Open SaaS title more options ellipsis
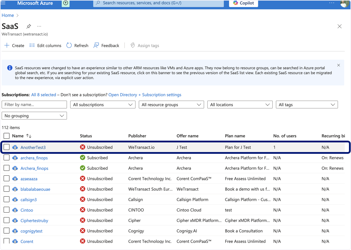Screen dimensions: 351x250 (39, 26)
